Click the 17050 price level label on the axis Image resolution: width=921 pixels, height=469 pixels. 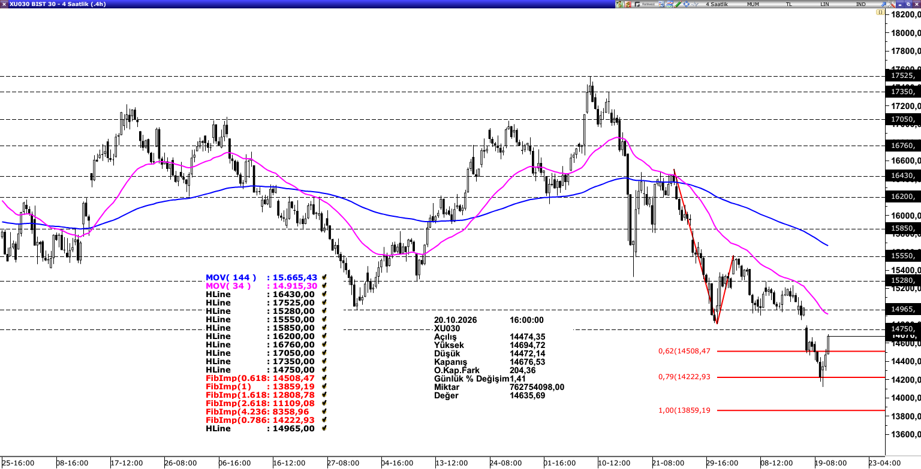pyautogui.click(x=903, y=120)
